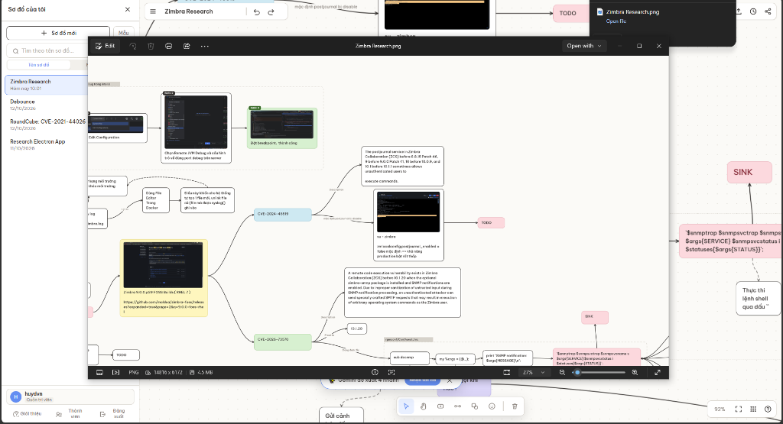Dismiss the Gemini suggestion banner
The height and width of the screenshot is (424, 783).
pyautogui.click(x=450, y=380)
